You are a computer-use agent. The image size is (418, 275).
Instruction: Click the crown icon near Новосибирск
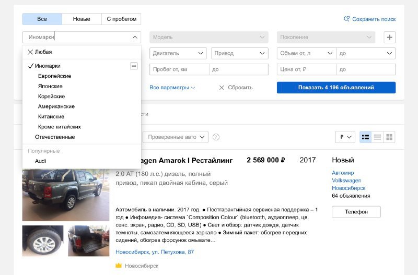(x=119, y=266)
